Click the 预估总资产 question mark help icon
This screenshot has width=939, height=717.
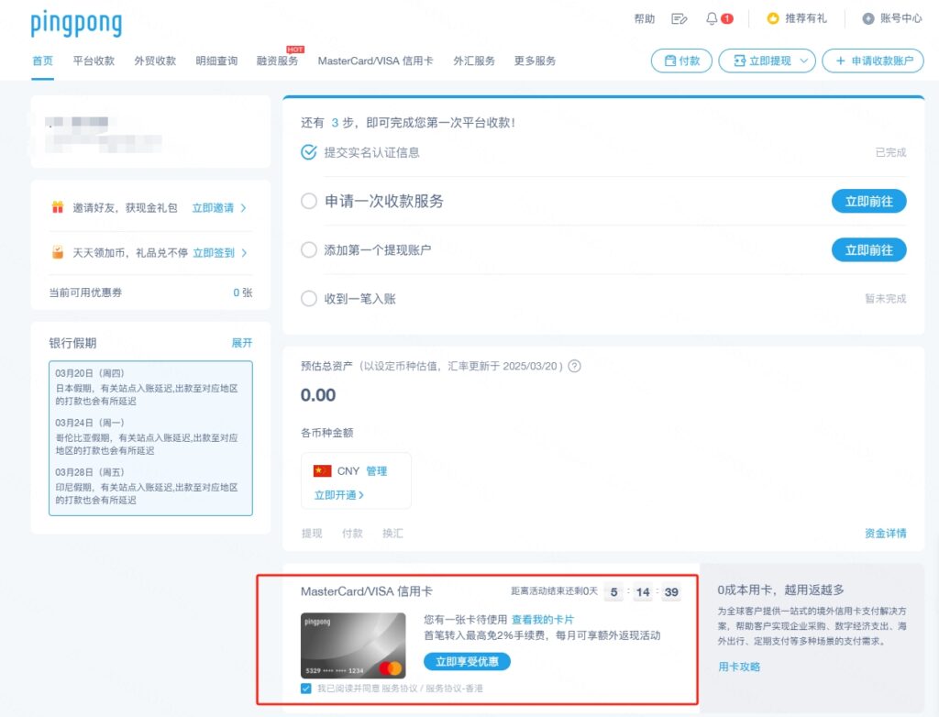coord(574,366)
